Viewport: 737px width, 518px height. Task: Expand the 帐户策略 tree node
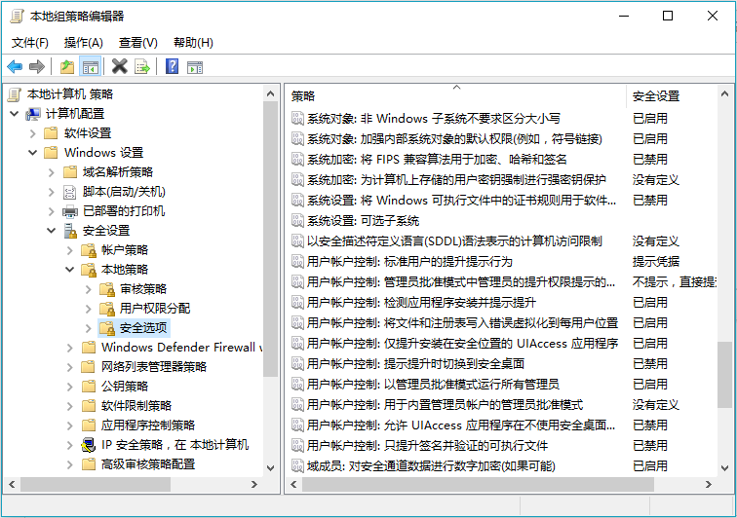pos(69,250)
